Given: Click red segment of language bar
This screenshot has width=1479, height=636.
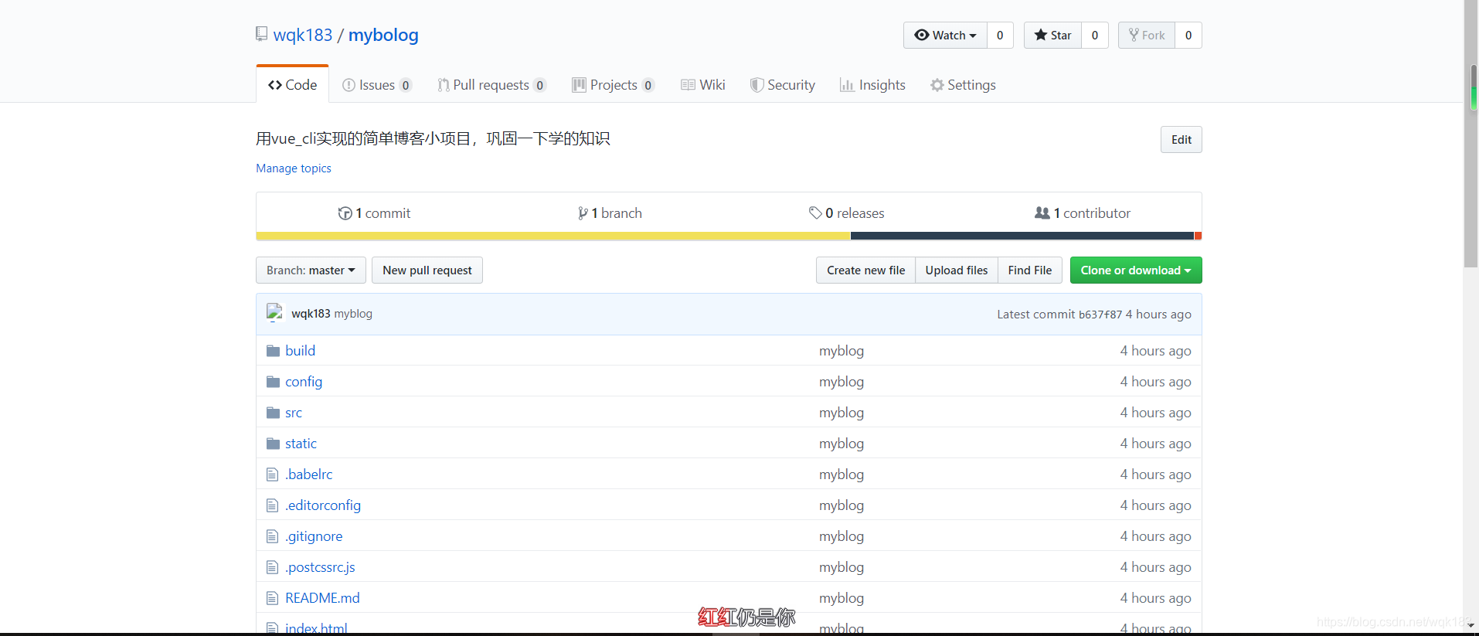Looking at the screenshot, I should click(x=1198, y=236).
